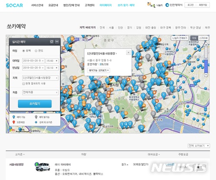Jump to the 강원 region
Viewport: 216px width, 180px height.
point(139,28)
